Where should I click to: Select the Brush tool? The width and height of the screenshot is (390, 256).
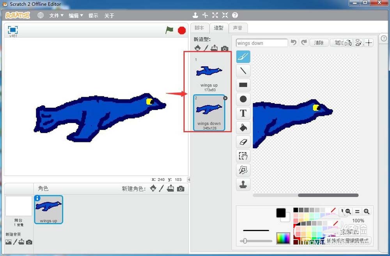pyautogui.click(x=243, y=57)
